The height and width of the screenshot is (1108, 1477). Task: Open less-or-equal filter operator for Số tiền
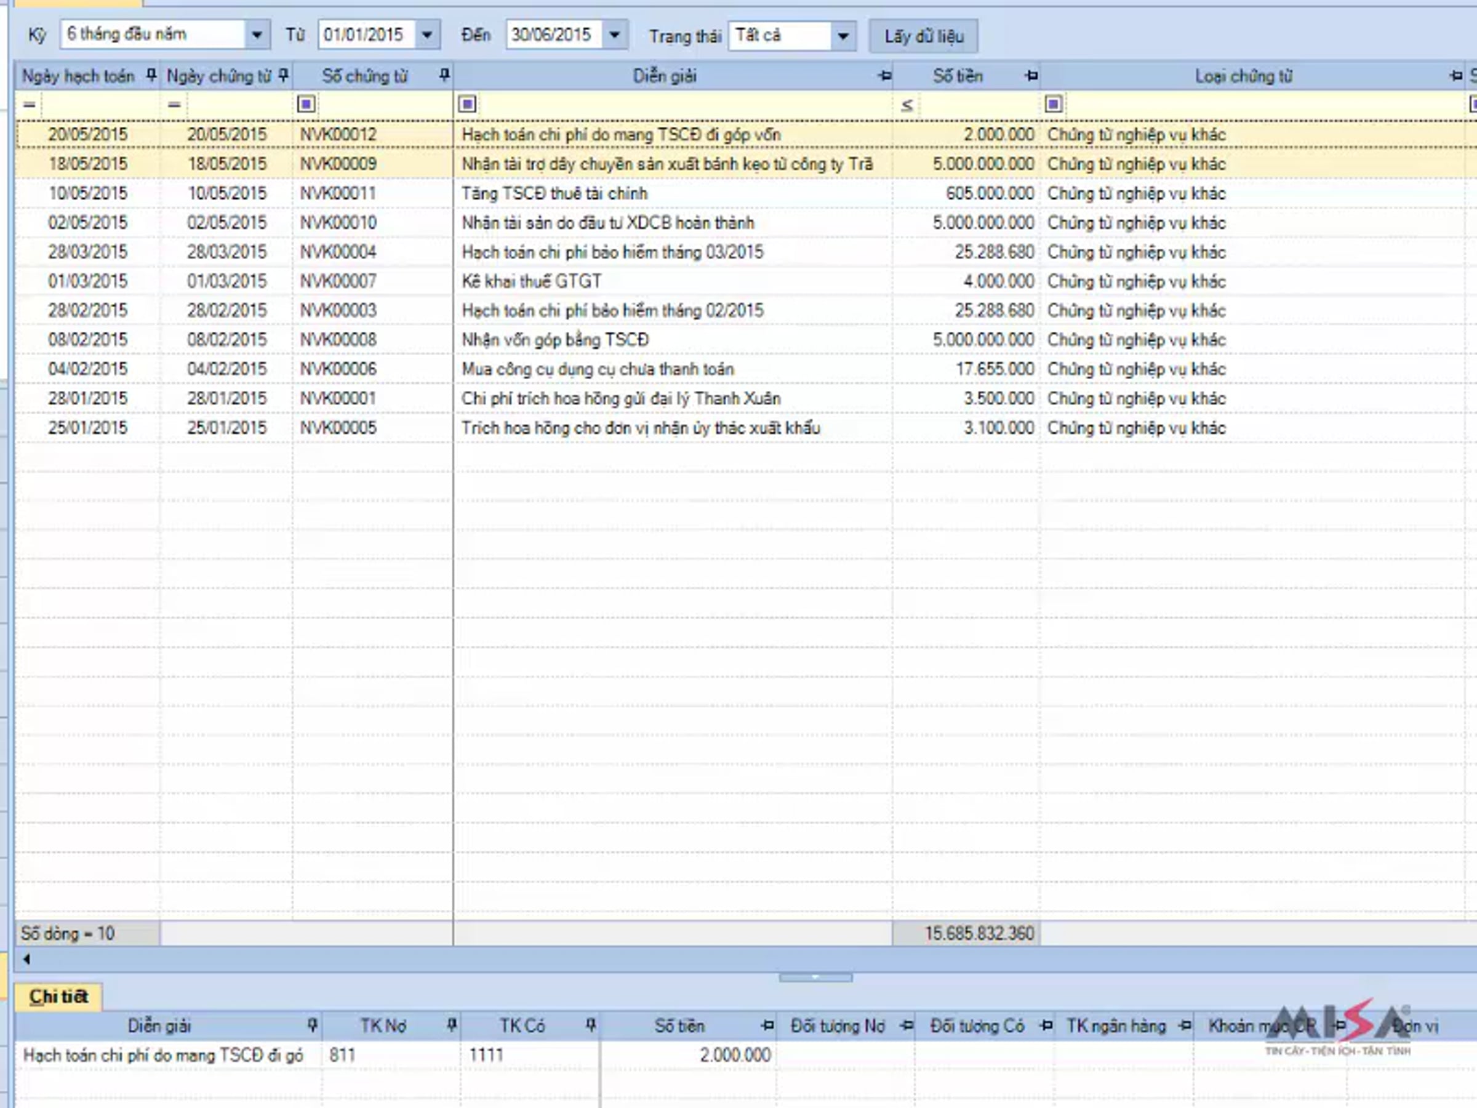pos(907,105)
